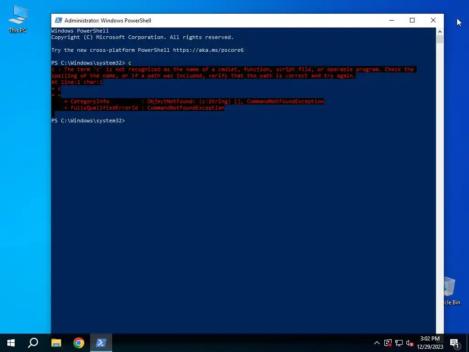Click the CategoryInfo ObjectNotFound line
Image resolution: width=469 pixels, height=352 pixels.
[194, 101]
